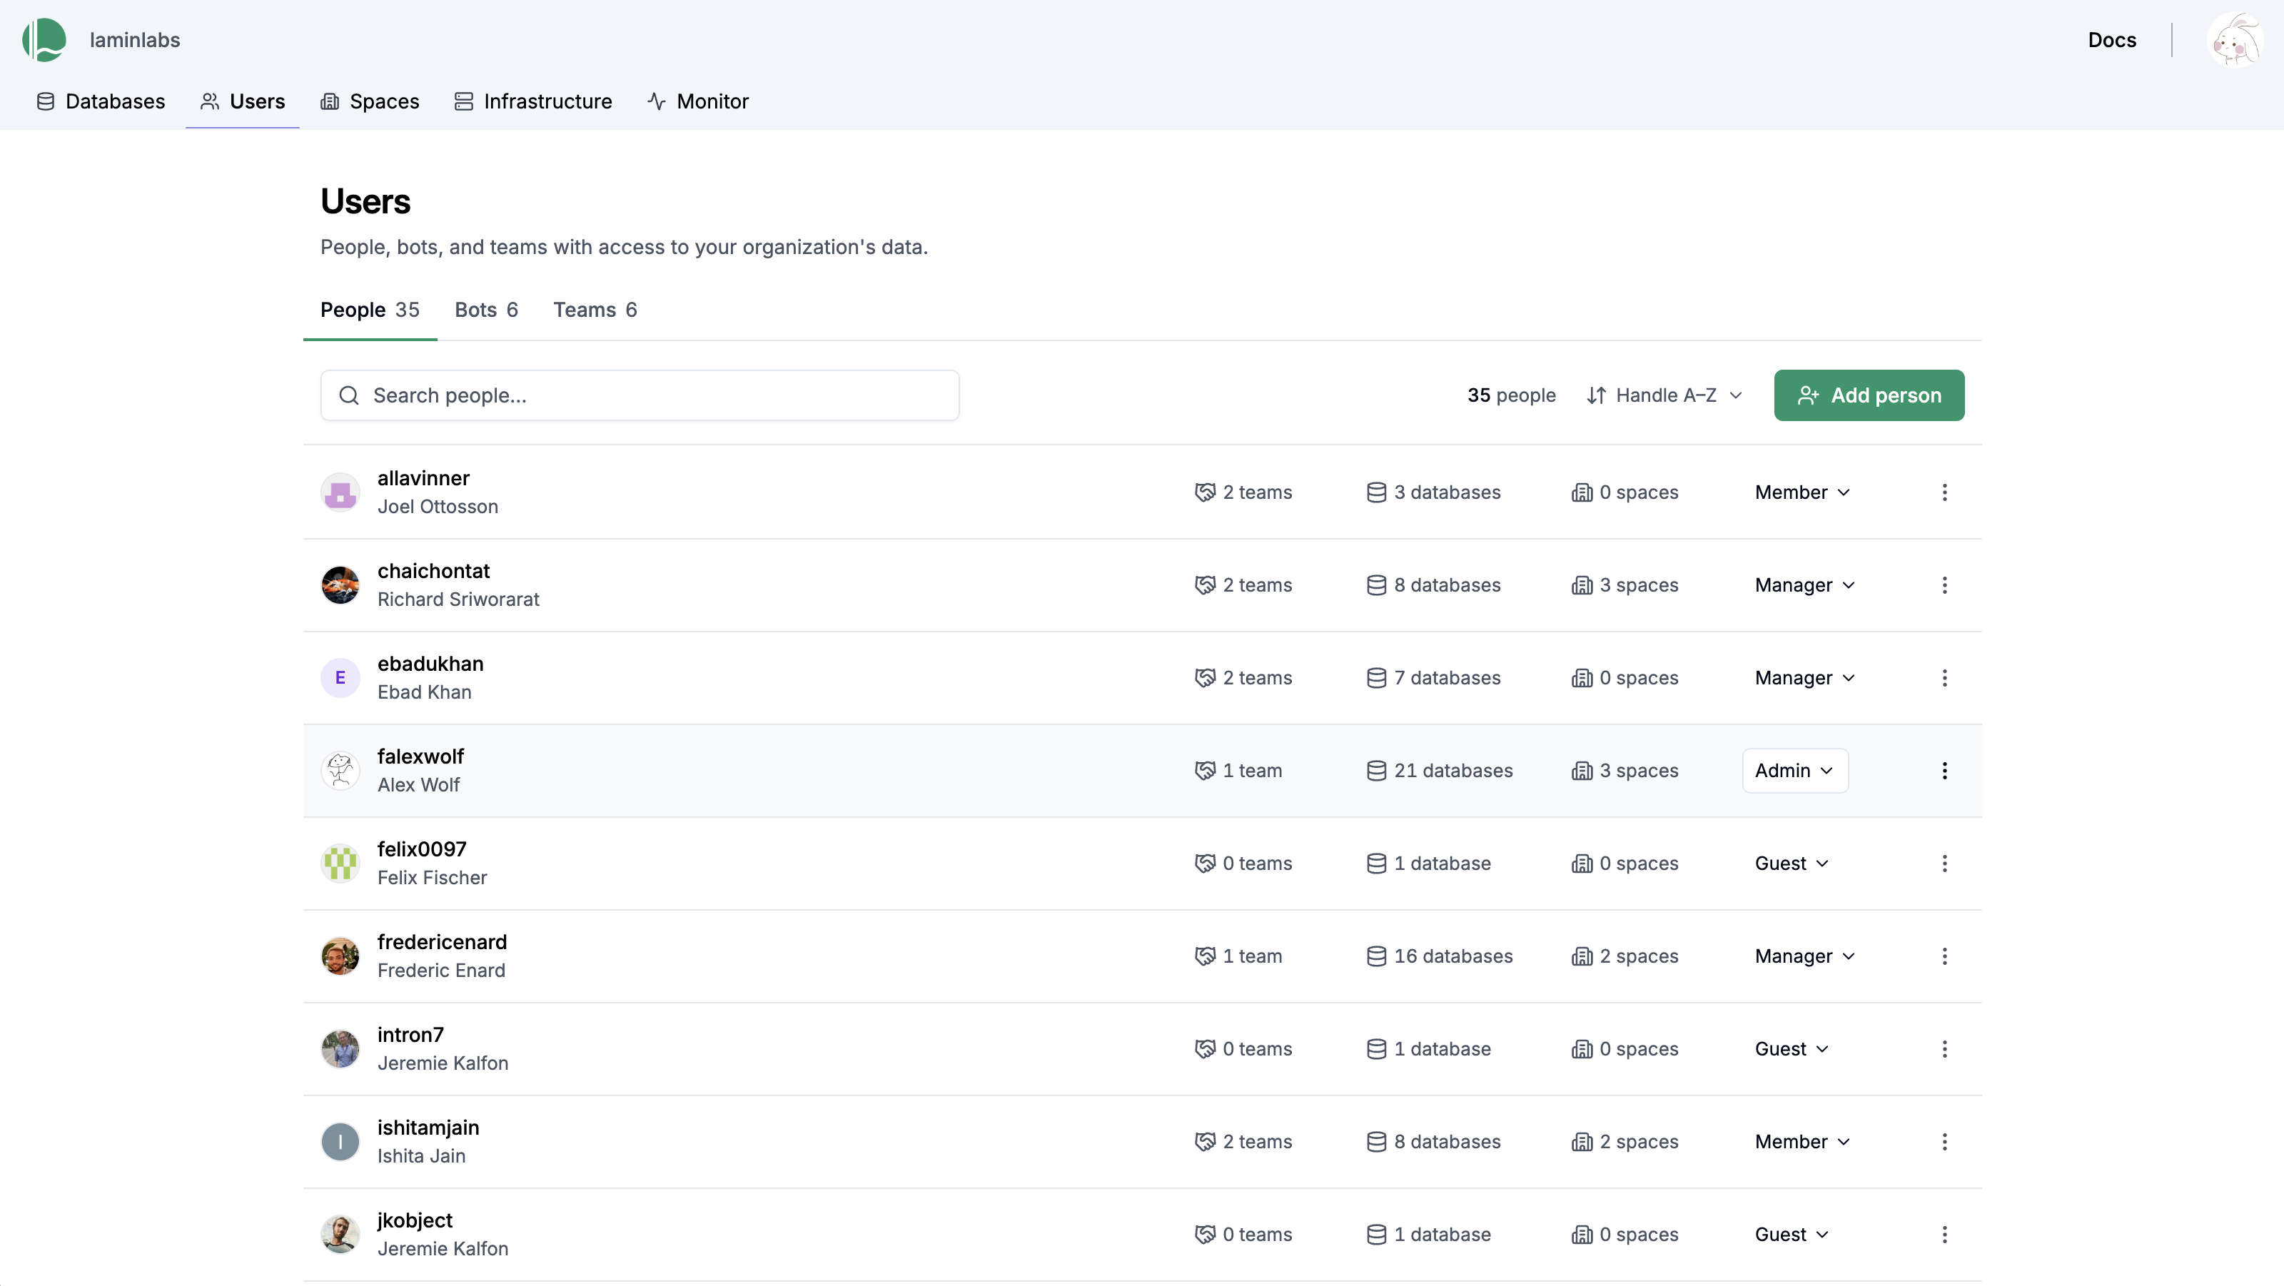Click the name Jeremie Kalfon under intron7
The width and height of the screenshot is (2284, 1286).
443,1063
